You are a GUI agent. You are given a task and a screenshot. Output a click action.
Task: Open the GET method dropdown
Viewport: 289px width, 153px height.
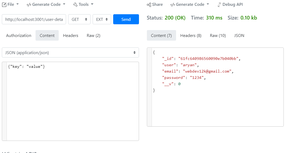pyautogui.click(x=79, y=19)
